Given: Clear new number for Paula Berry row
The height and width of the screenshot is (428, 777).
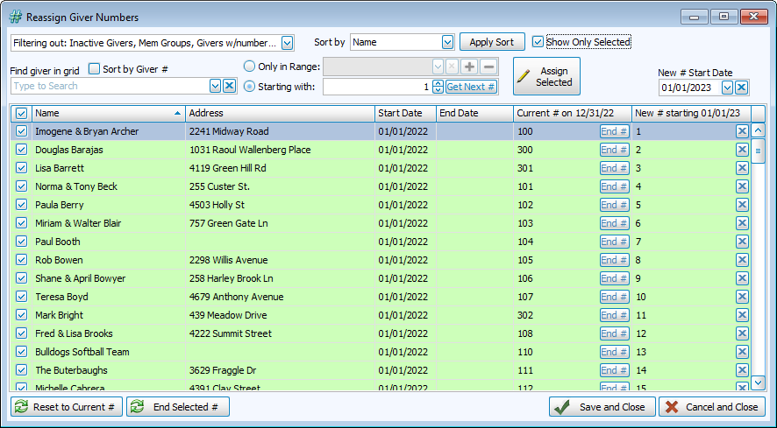Looking at the screenshot, I should tap(742, 205).
